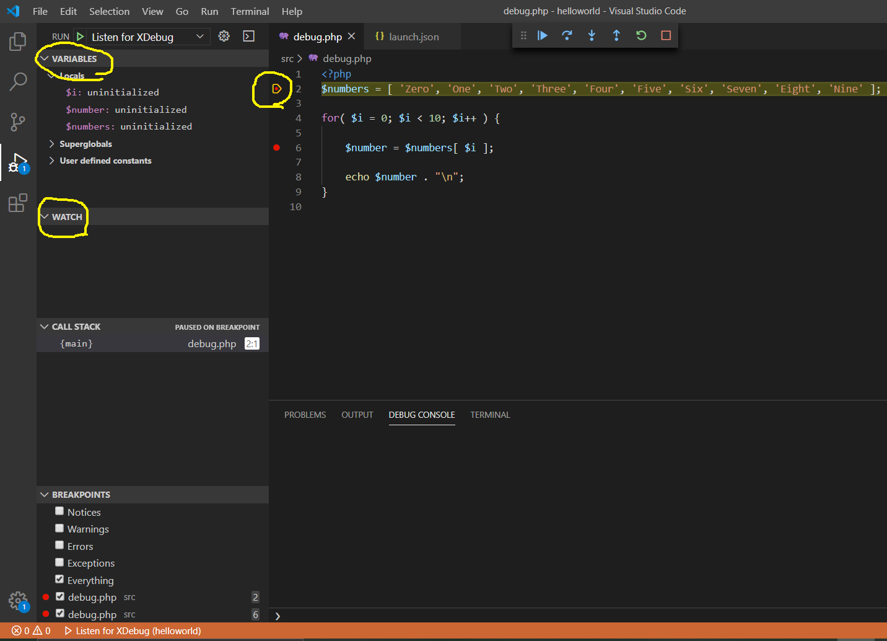887x641 pixels.
Task: Restart the debug session
Action: click(x=641, y=35)
